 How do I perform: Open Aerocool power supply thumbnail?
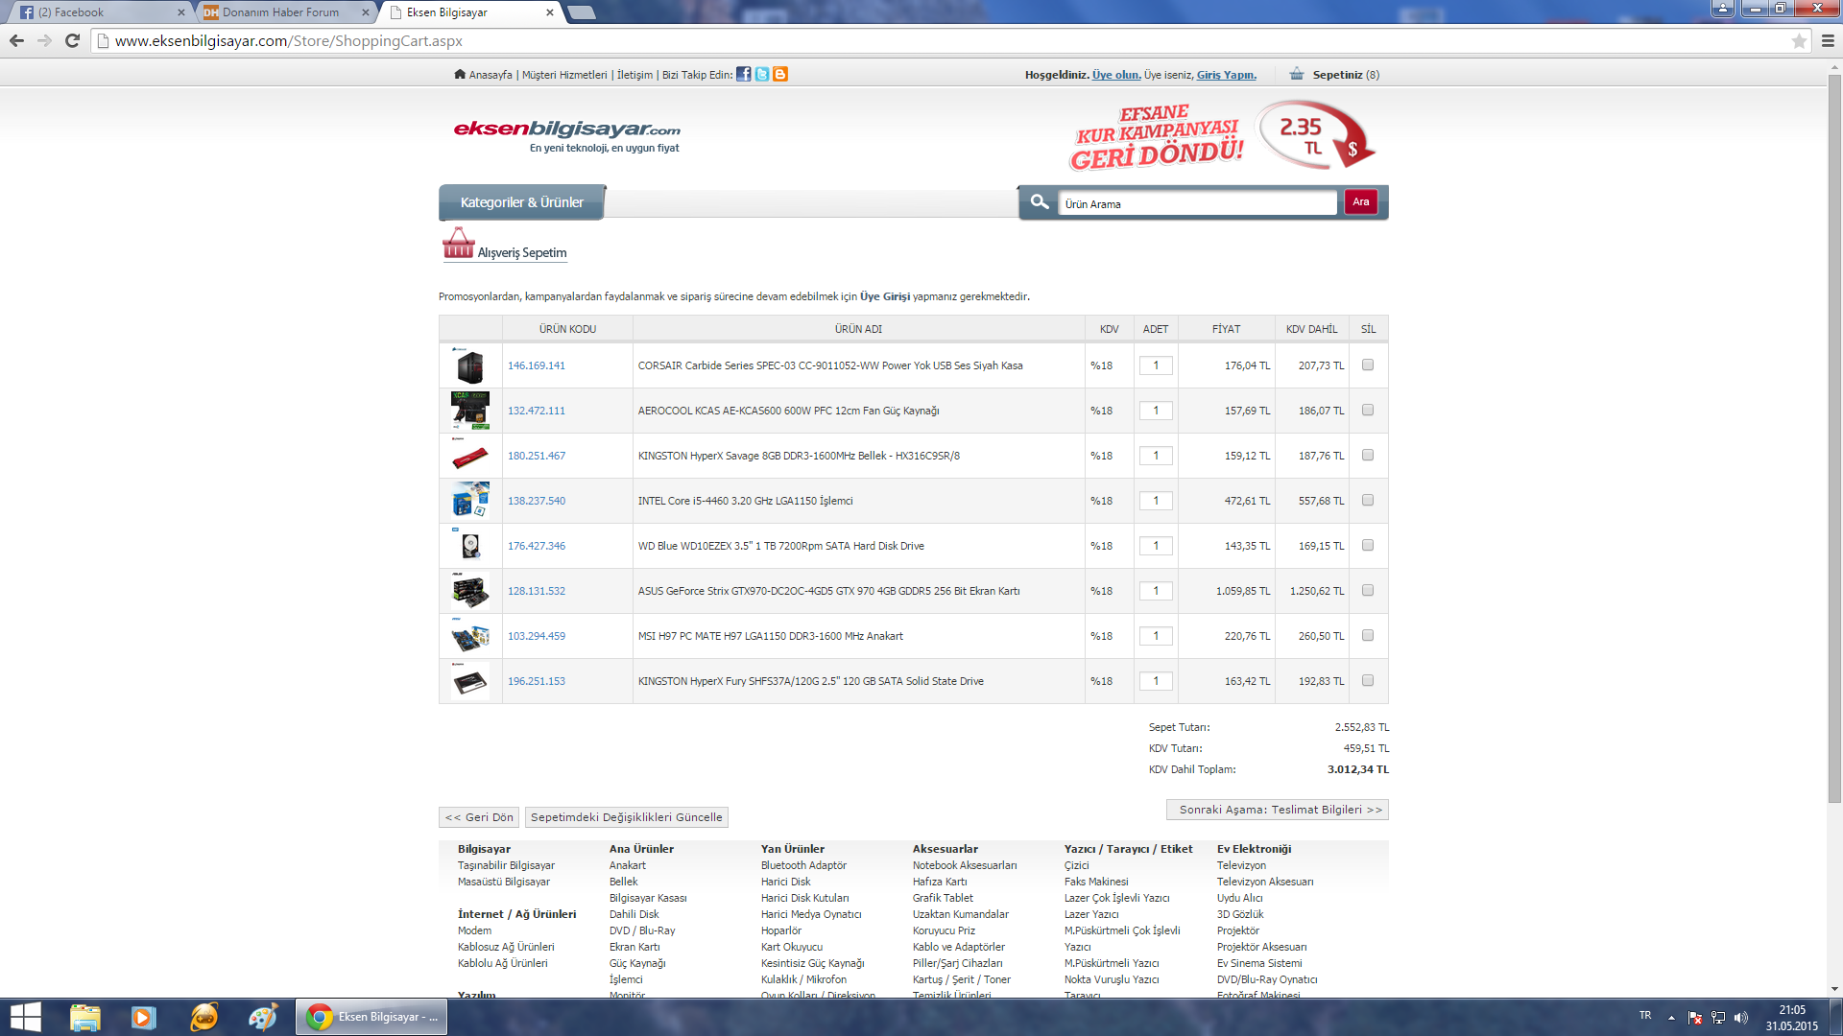(470, 411)
